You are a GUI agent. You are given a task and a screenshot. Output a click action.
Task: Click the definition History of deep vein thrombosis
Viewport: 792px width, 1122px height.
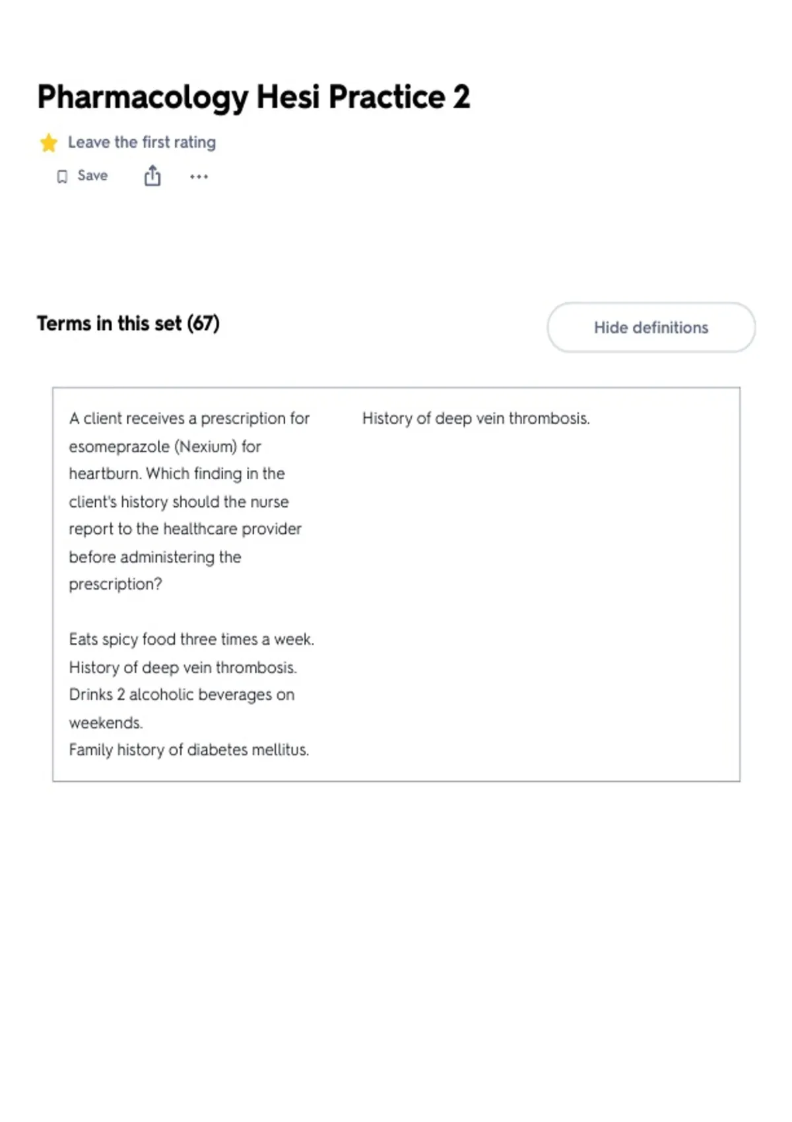[476, 418]
